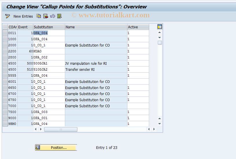Image resolution: width=236 pixels, height=159 pixels.
Task: Select the row for COAr 7500
Action: [5, 112]
